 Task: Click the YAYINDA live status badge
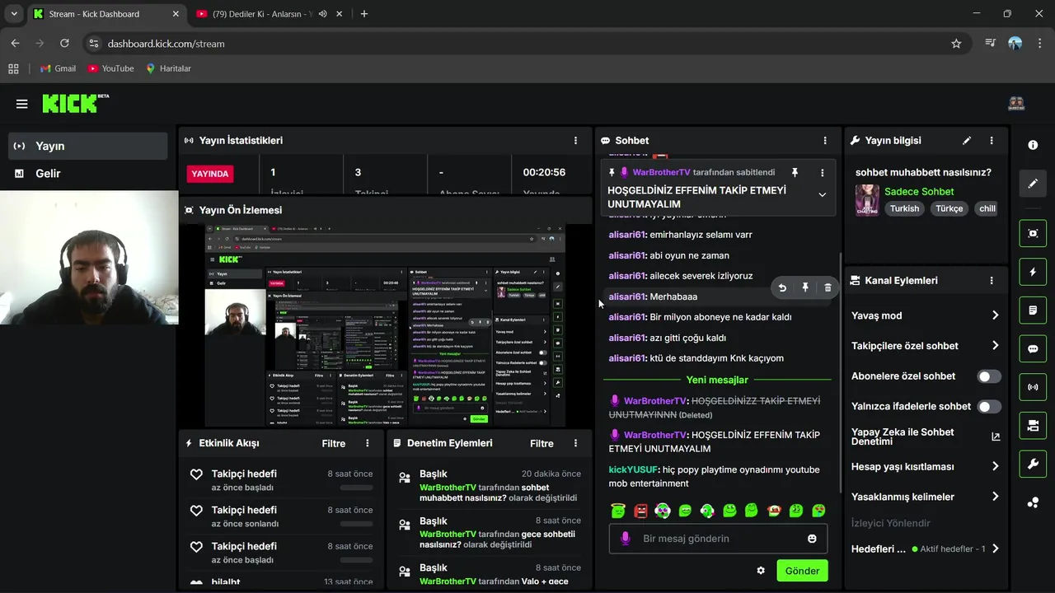click(210, 174)
